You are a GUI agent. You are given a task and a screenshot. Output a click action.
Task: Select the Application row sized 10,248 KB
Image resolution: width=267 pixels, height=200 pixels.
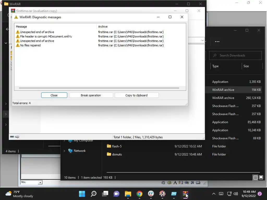coord(234,130)
